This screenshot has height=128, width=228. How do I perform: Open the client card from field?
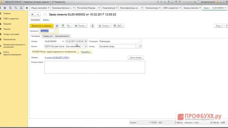pyautogui.click(x=86, y=47)
